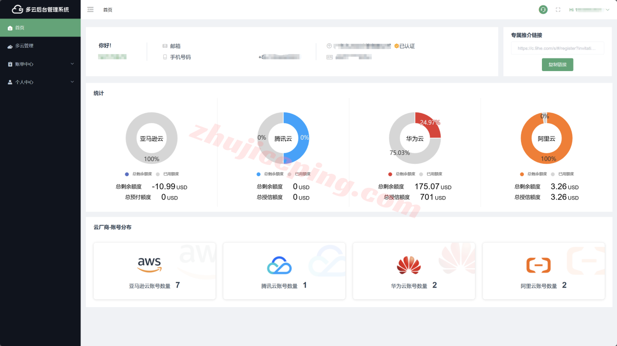Toggle 已用额度 legend in 腾讯云 chart

click(299, 174)
